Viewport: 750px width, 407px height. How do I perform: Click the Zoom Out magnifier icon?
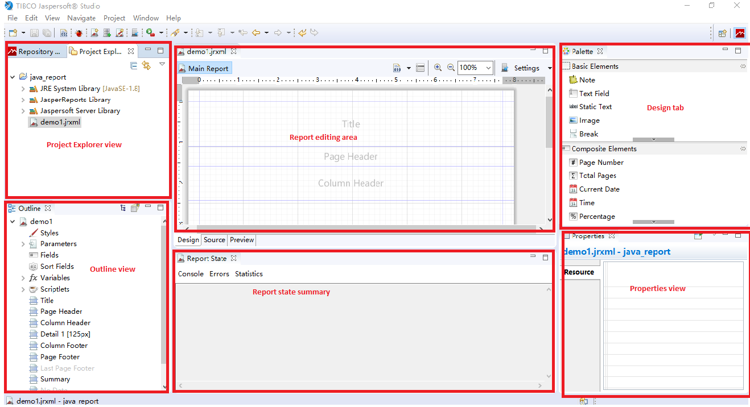tap(450, 68)
